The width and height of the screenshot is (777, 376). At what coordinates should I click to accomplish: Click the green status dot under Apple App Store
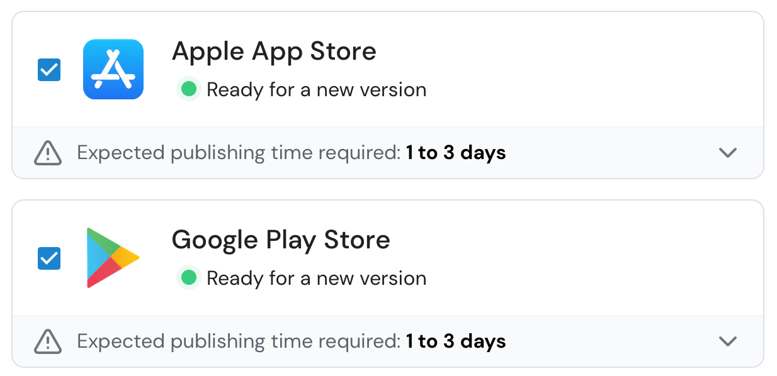click(x=188, y=90)
